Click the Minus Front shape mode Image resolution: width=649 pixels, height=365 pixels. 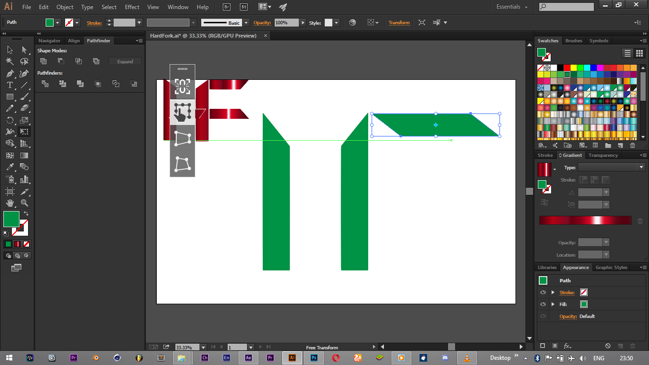(x=61, y=61)
